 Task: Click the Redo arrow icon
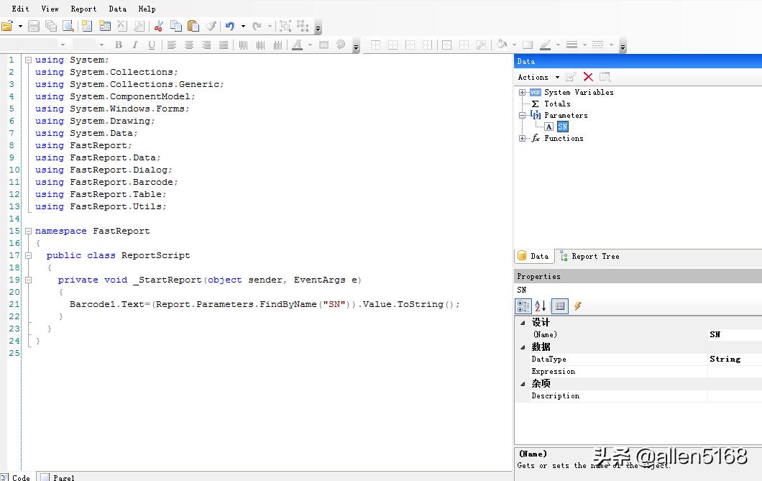(x=257, y=26)
